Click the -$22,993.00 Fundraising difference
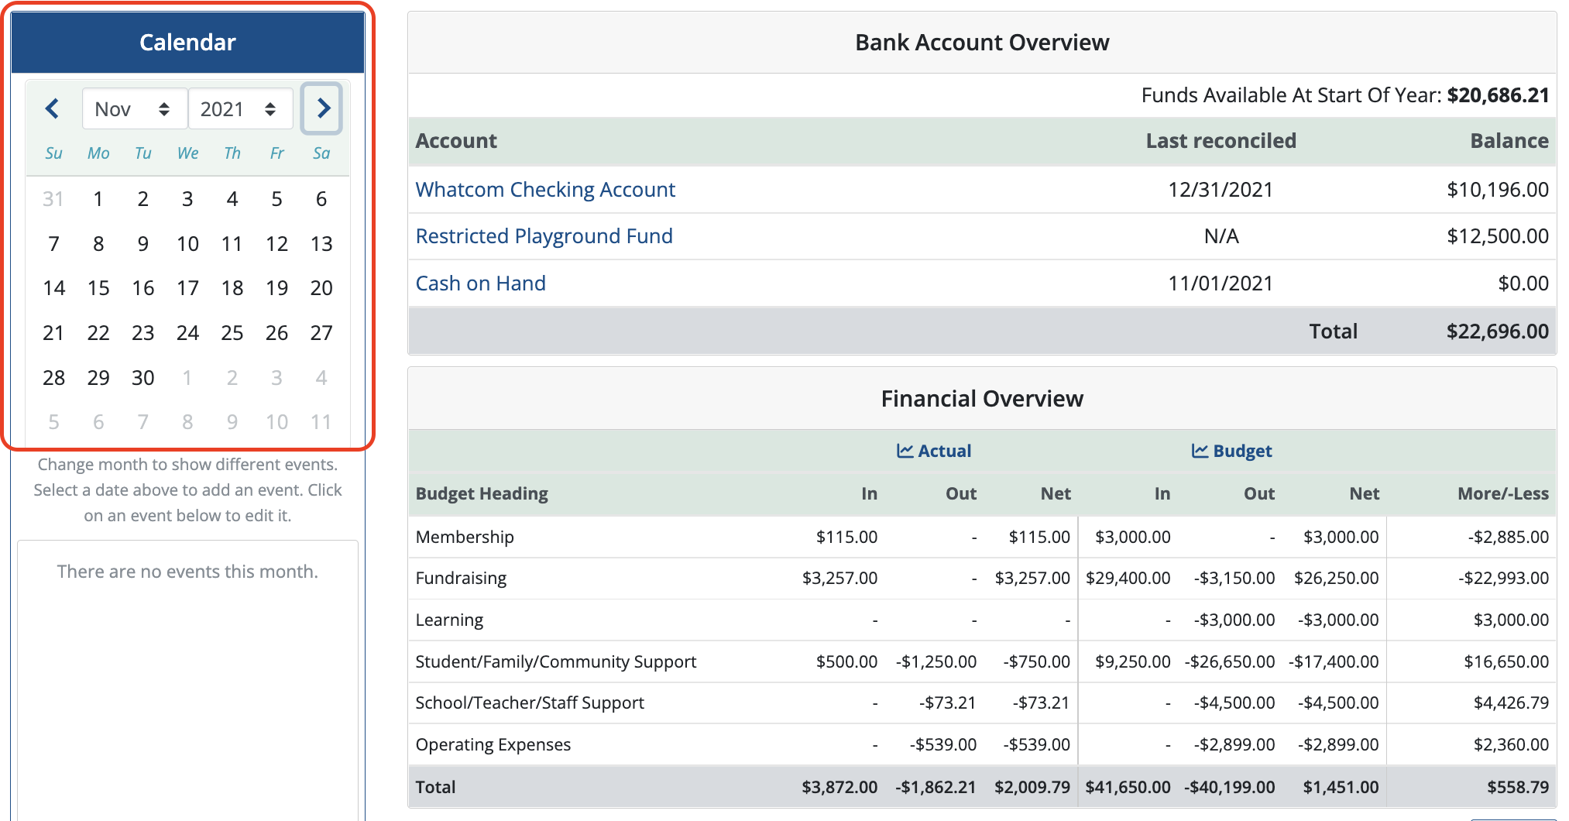 coord(1503,578)
